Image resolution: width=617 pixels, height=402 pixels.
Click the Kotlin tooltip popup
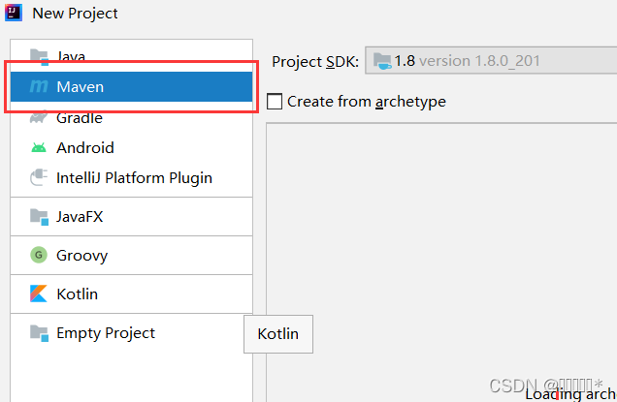tap(278, 334)
